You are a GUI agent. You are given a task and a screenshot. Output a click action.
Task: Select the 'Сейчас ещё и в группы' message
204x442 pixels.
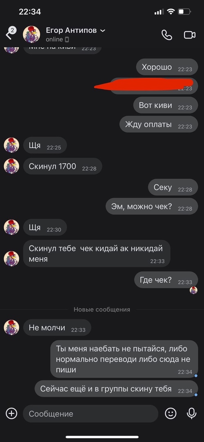point(117,389)
